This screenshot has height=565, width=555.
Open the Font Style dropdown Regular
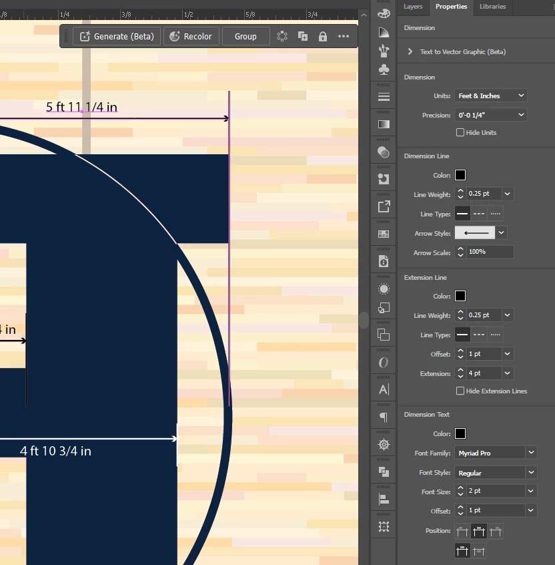(x=496, y=472)
